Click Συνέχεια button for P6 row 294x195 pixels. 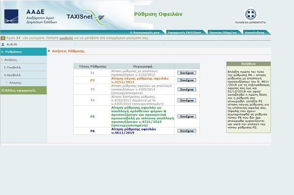pyautogui.click(x=186, y=131)
